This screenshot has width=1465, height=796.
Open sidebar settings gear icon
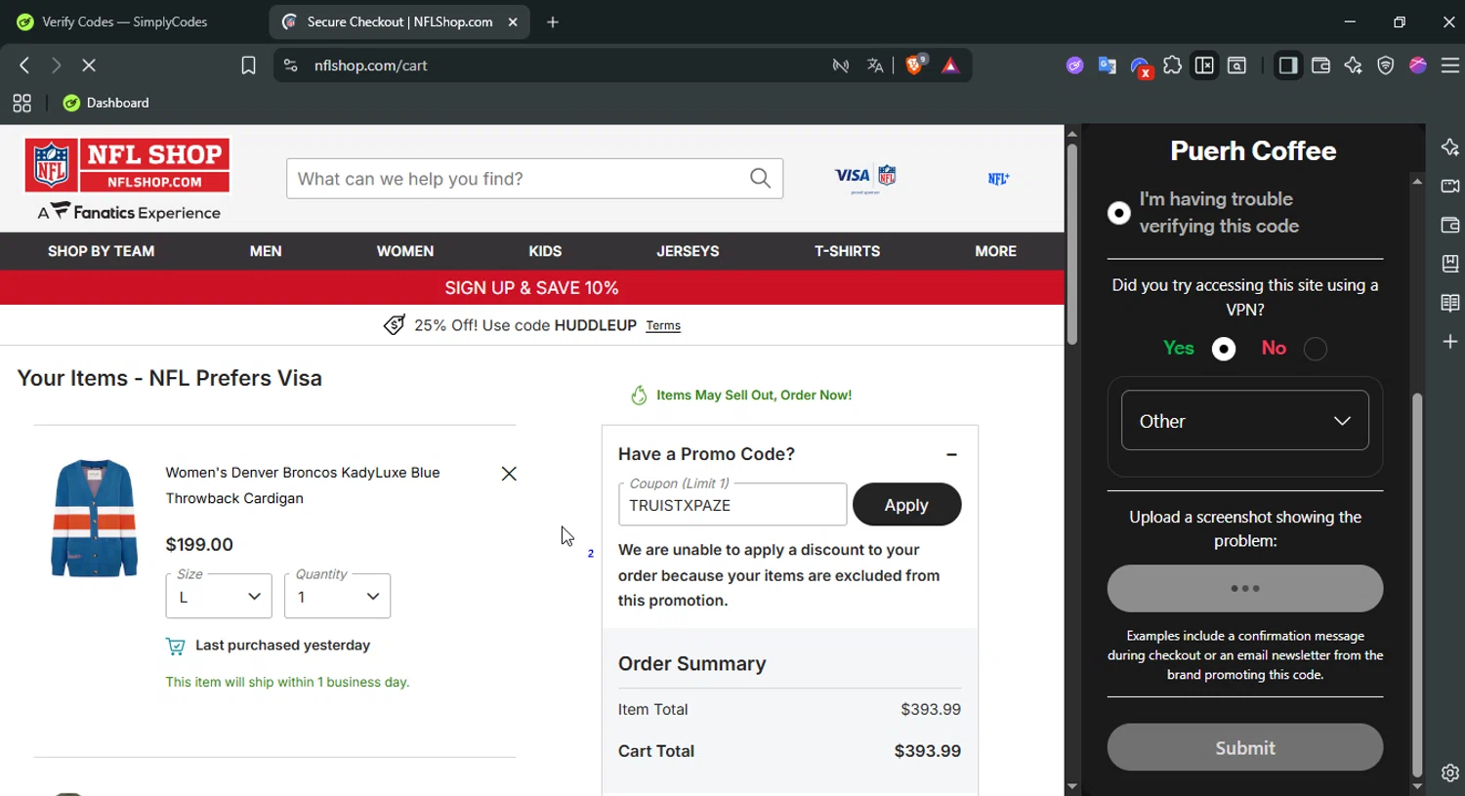(1450, 773)
